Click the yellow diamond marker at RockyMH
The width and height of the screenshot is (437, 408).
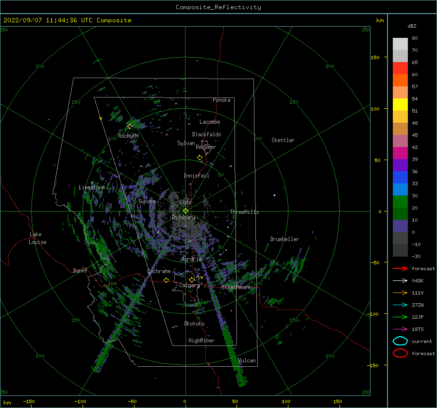(130, 127)
